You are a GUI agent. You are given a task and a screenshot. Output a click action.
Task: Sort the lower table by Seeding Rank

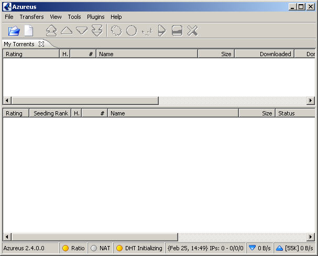(50, 113)
